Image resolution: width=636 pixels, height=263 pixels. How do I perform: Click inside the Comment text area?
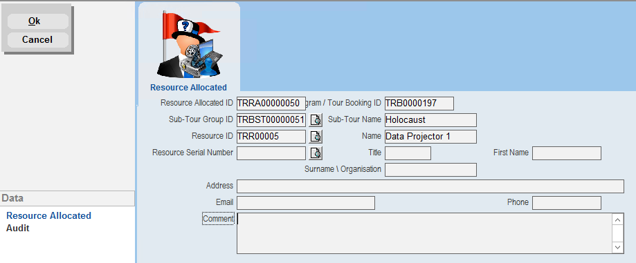pos(424,233)
